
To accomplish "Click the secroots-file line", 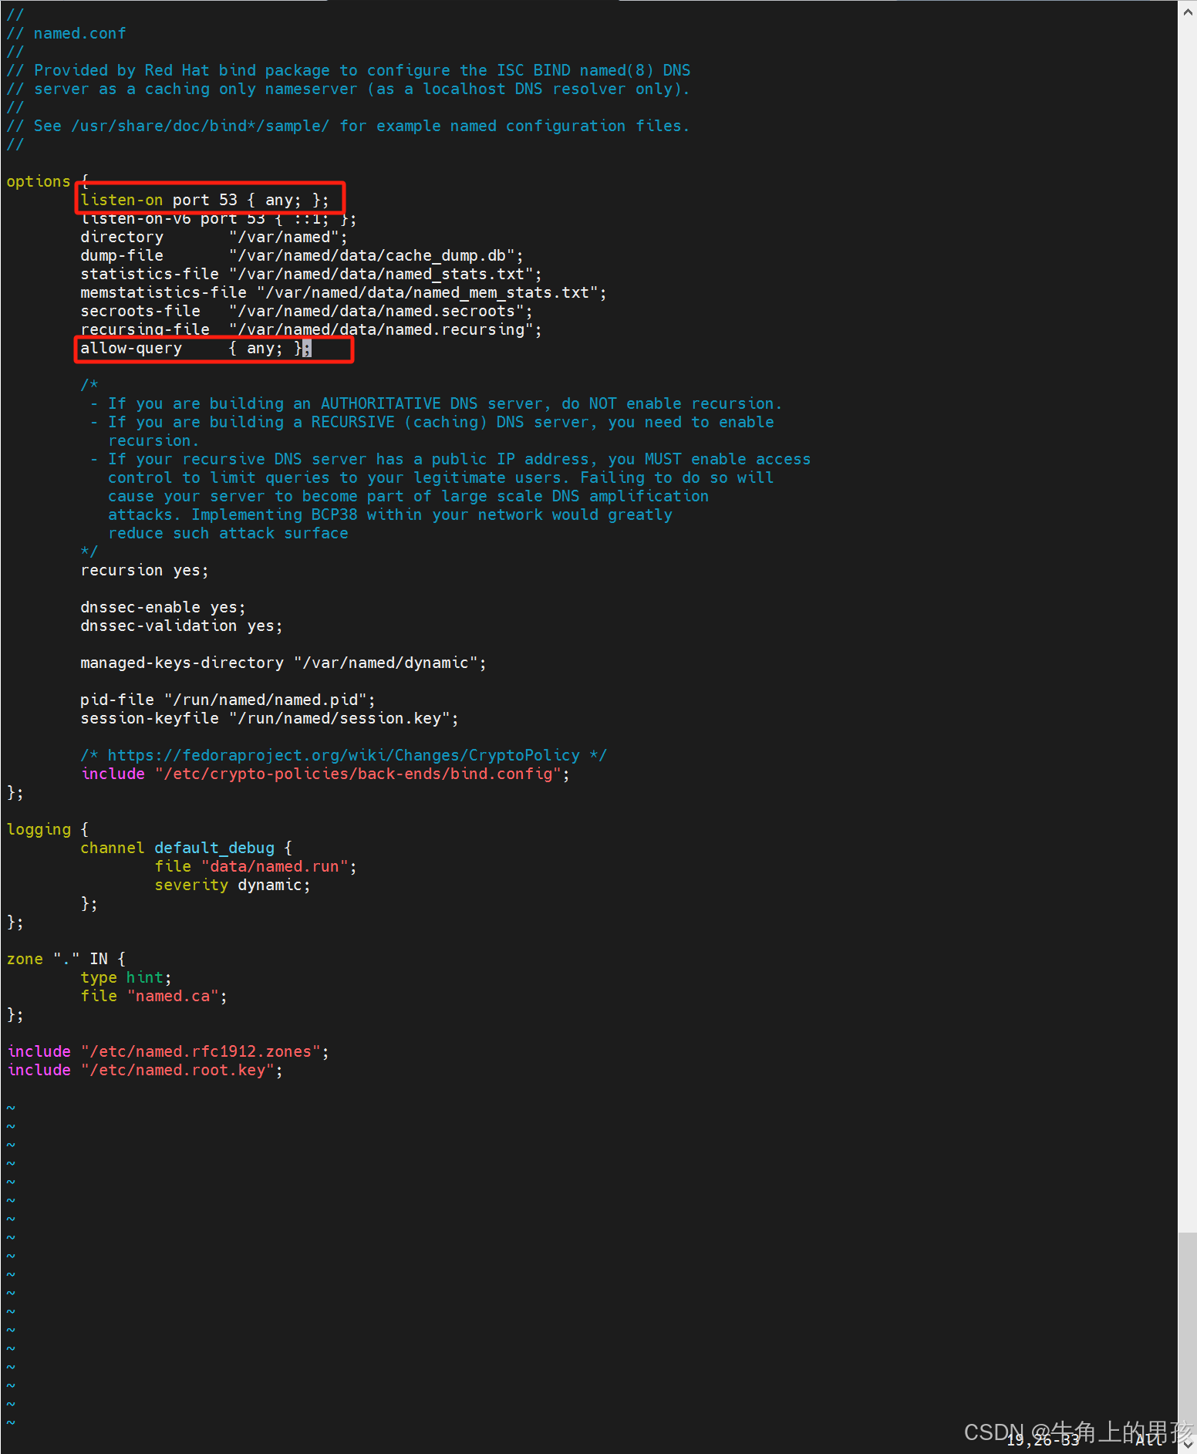I will (x=306, y=311).
